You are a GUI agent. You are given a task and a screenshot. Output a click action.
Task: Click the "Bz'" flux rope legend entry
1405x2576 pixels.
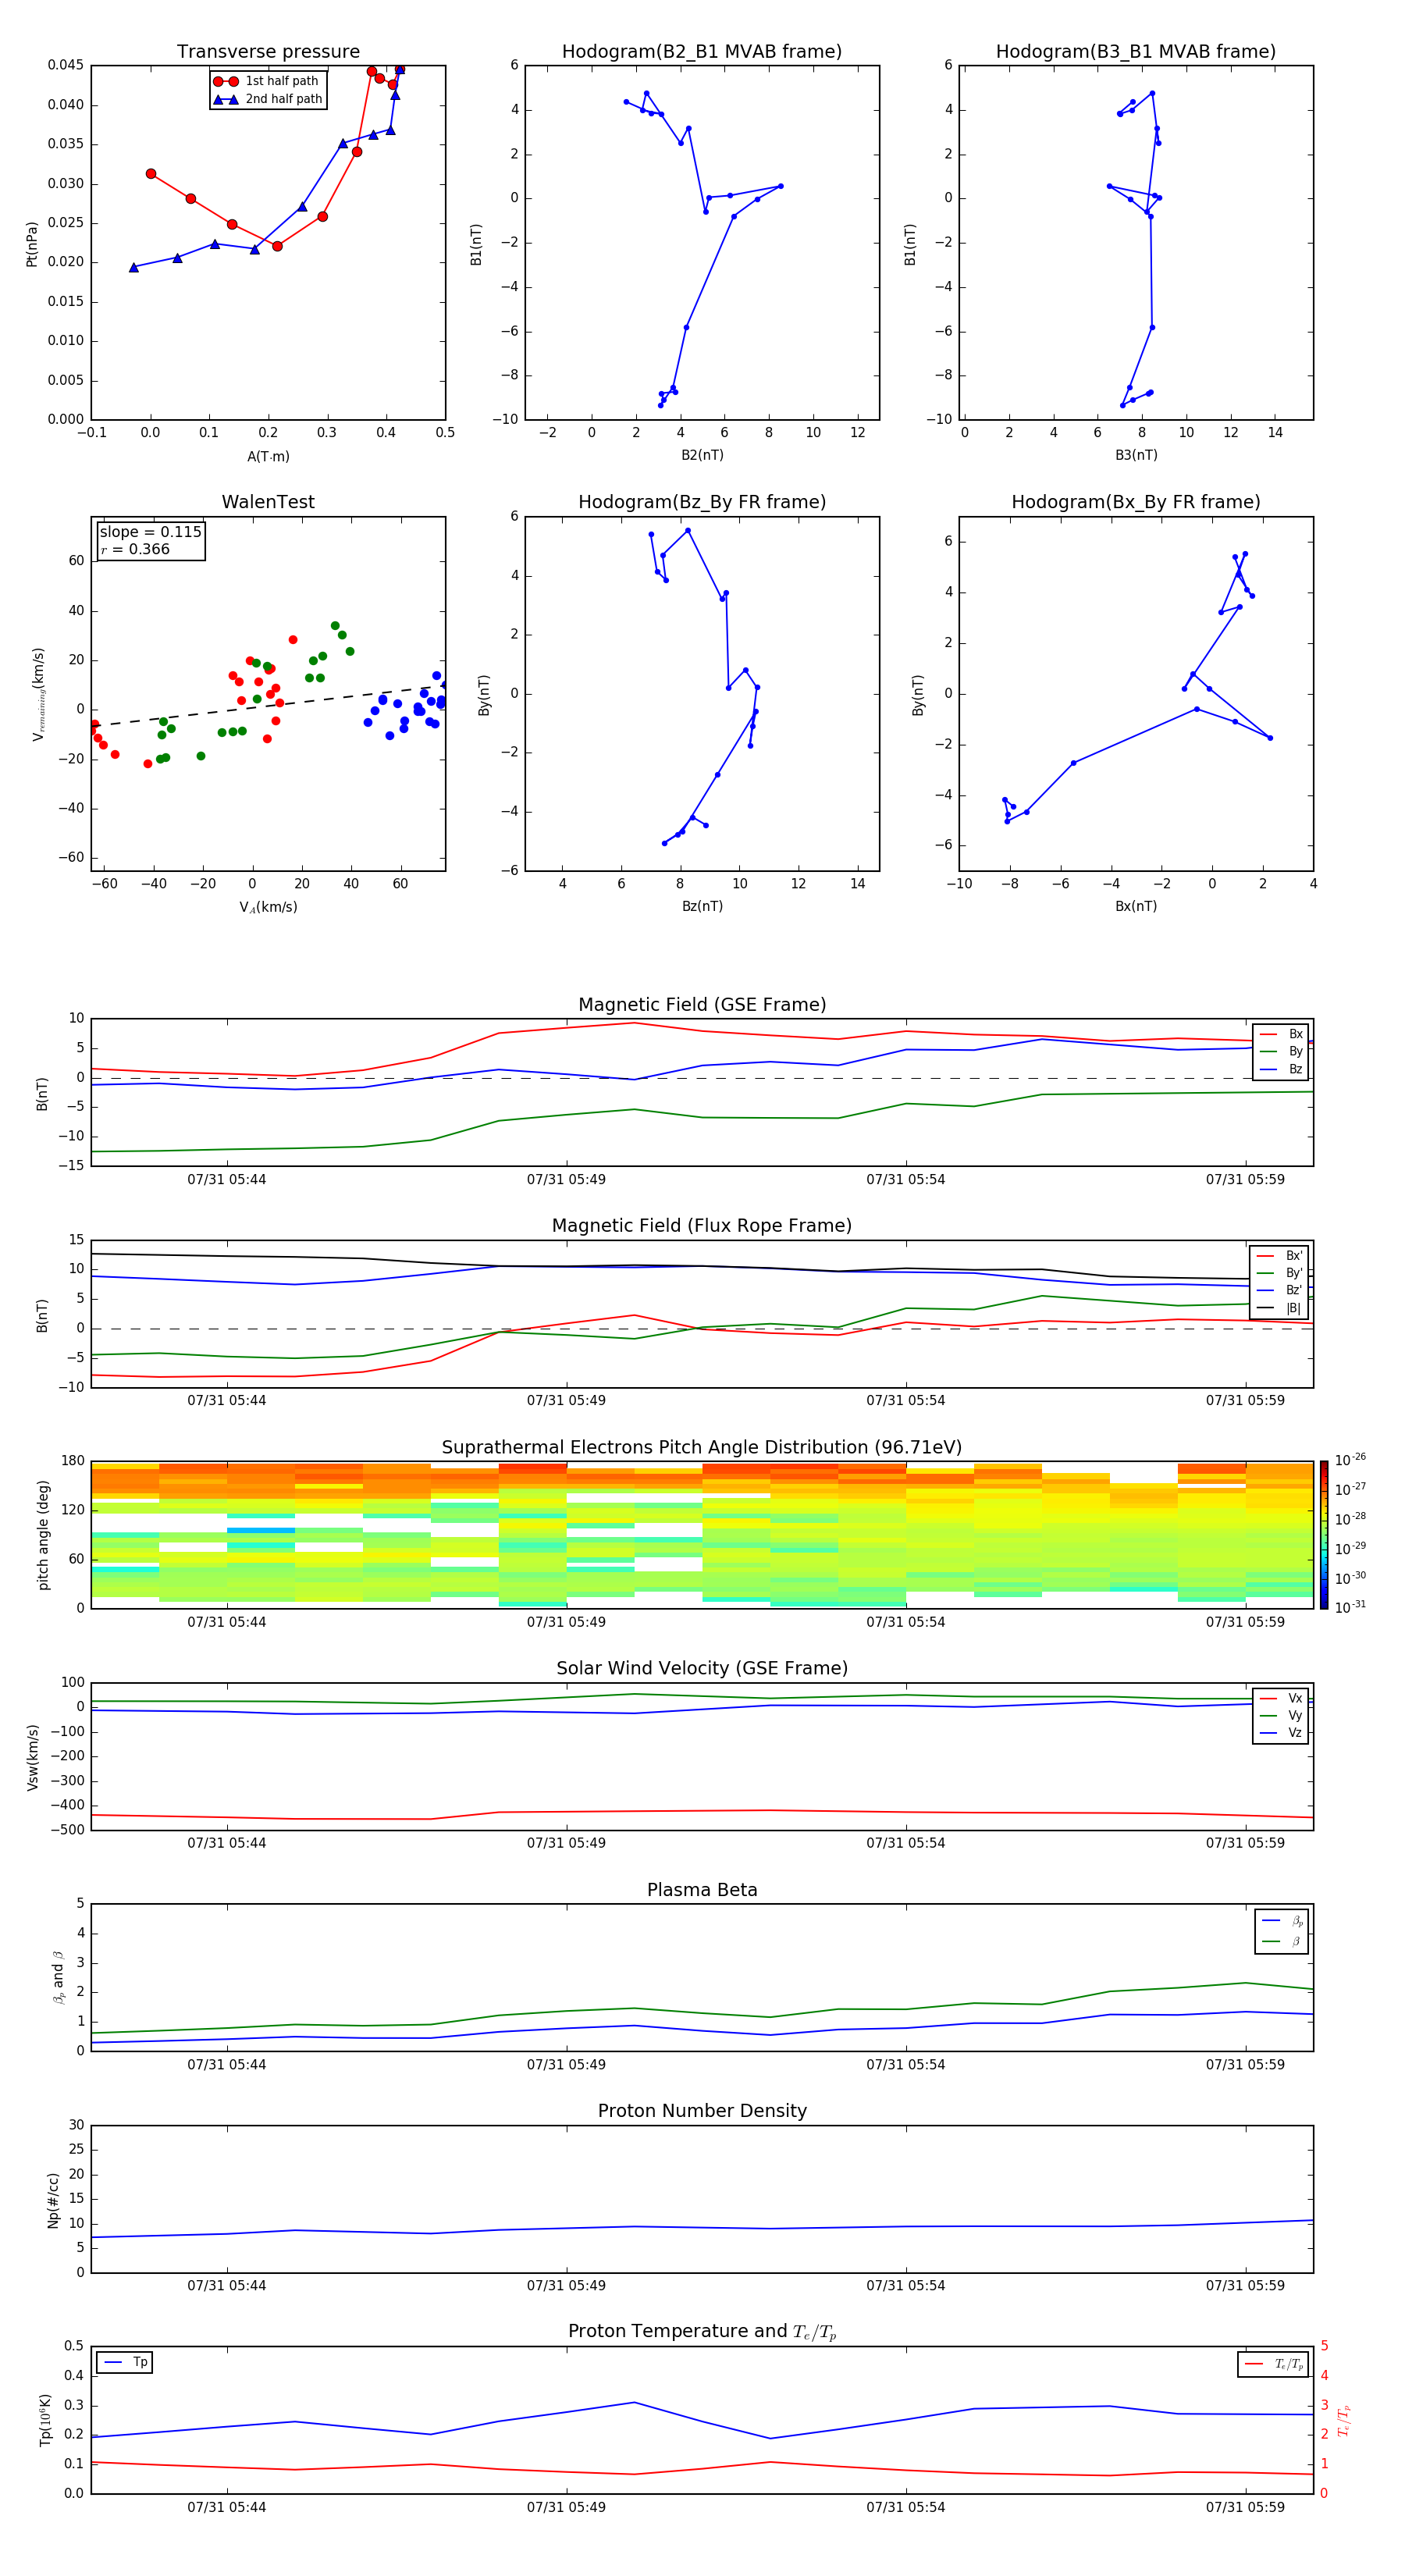pyautogui.click(x=1279, y=1290)
